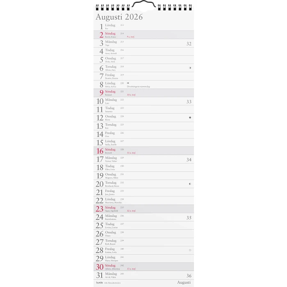Click the flag icon on Saturday 8

[x=128, y=83]
